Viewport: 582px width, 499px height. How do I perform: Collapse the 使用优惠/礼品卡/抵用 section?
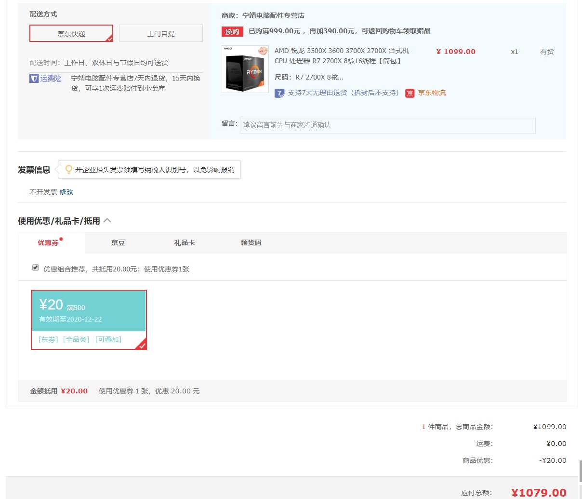tap(107, 220)
